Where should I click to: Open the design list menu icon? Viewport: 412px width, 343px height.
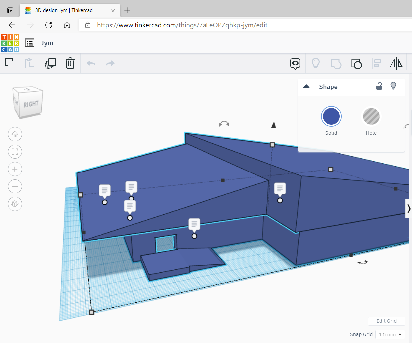point(30,43)
